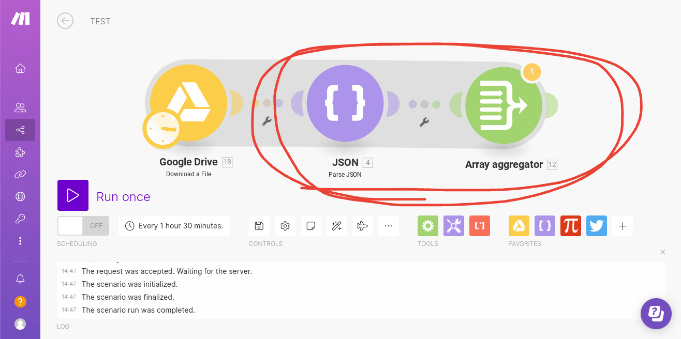Add JSON from favorites
This screenshot has width=681, height=339.
(x=545, y=226)
